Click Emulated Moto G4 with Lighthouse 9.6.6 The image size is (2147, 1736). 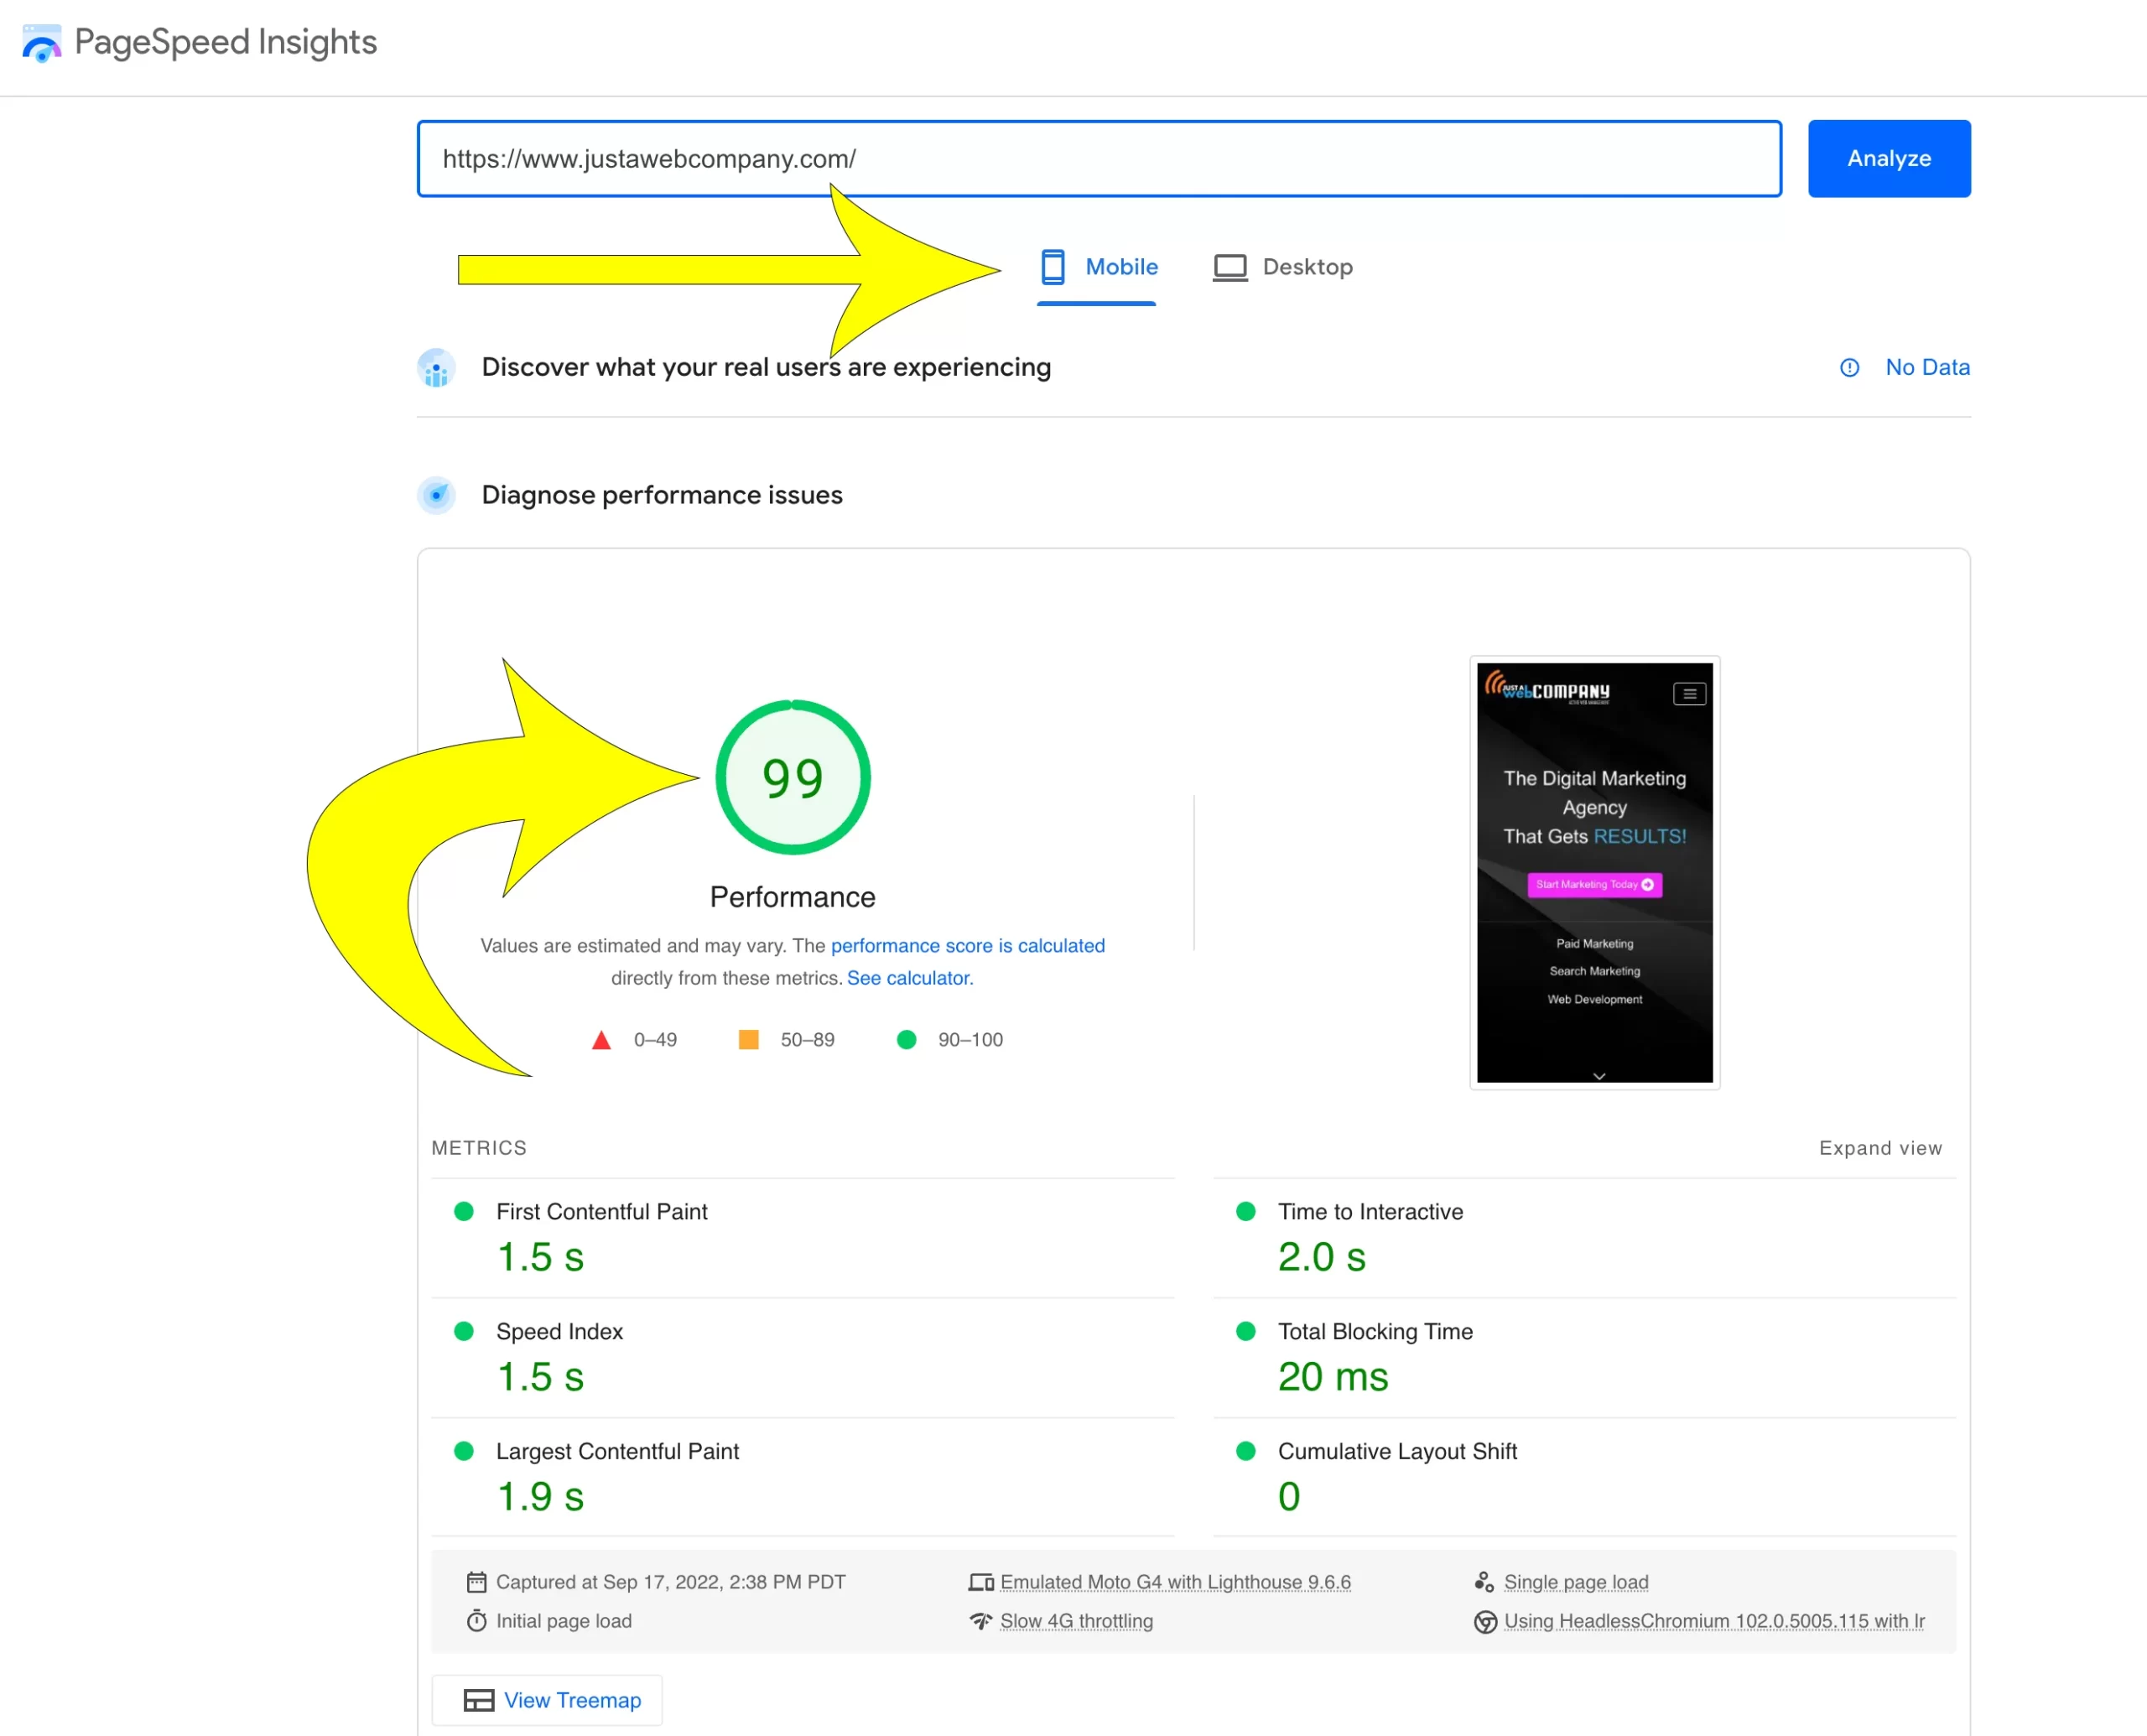tap(1175, 1583)
